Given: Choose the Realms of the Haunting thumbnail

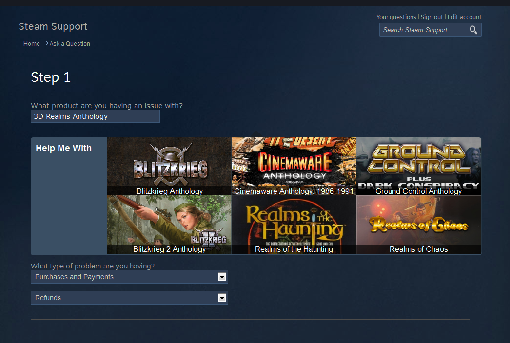Looking at the screenshot, I should click(x=294, y=225).
